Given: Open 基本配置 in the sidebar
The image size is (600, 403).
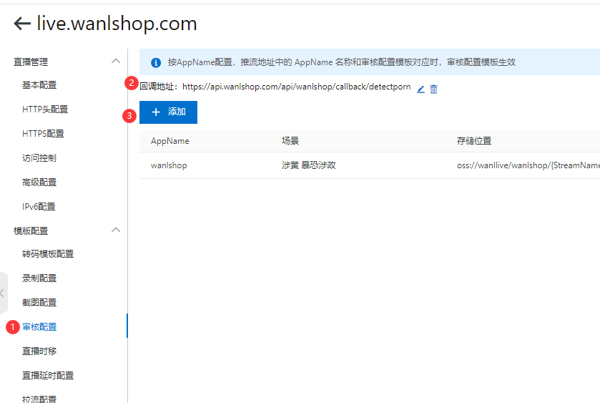Looking at the screenshot, I should tap(39, 85).
